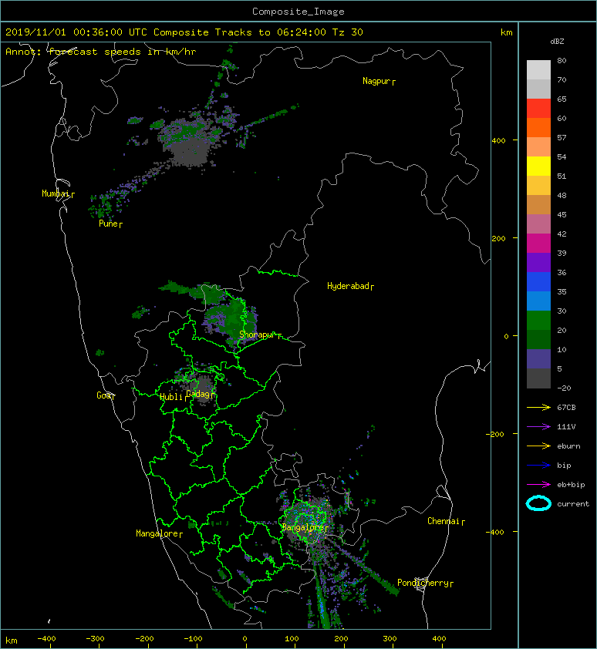Image resolution: width=597 pixels, height=649 pixels.
Task: Click the blue bip arrow legend icon
Action: [538, 466]
